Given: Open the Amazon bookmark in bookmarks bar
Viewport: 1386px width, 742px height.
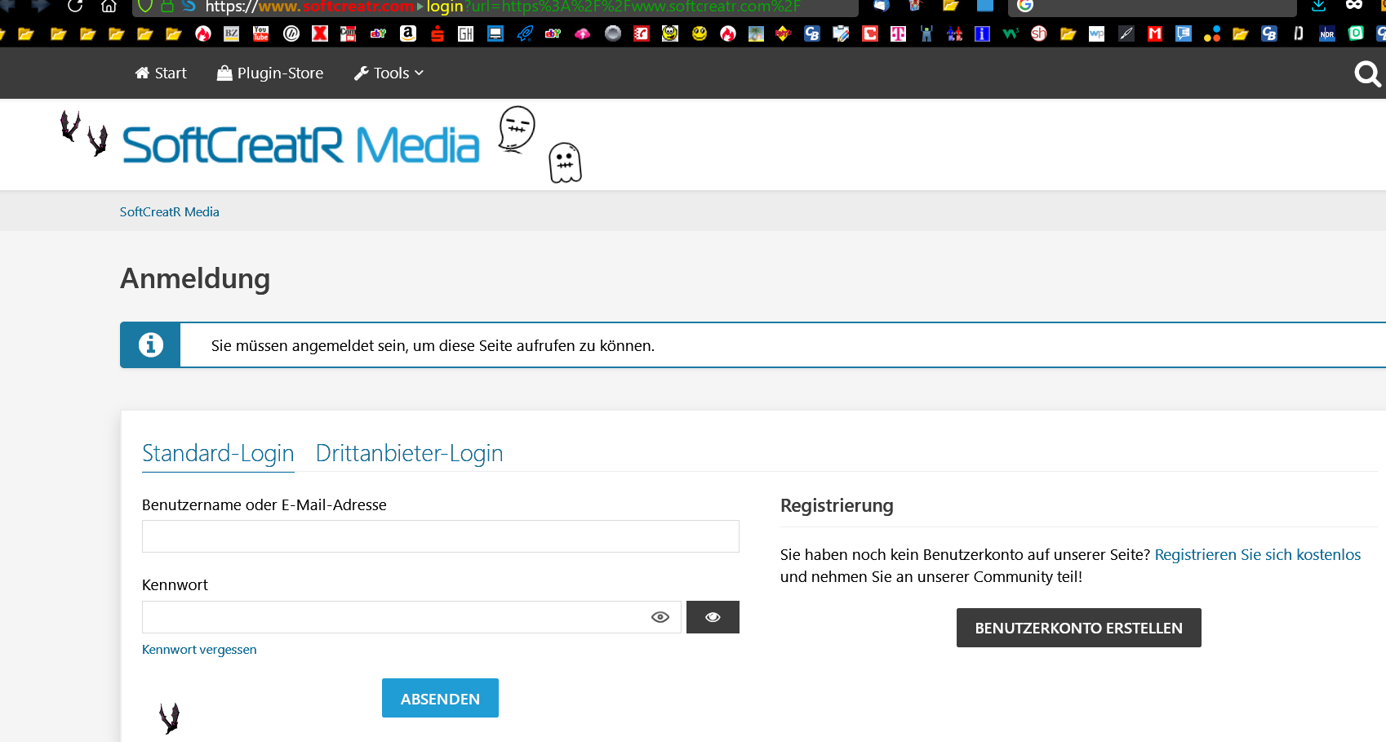Looking at the screenshot, I should [408, 33].
